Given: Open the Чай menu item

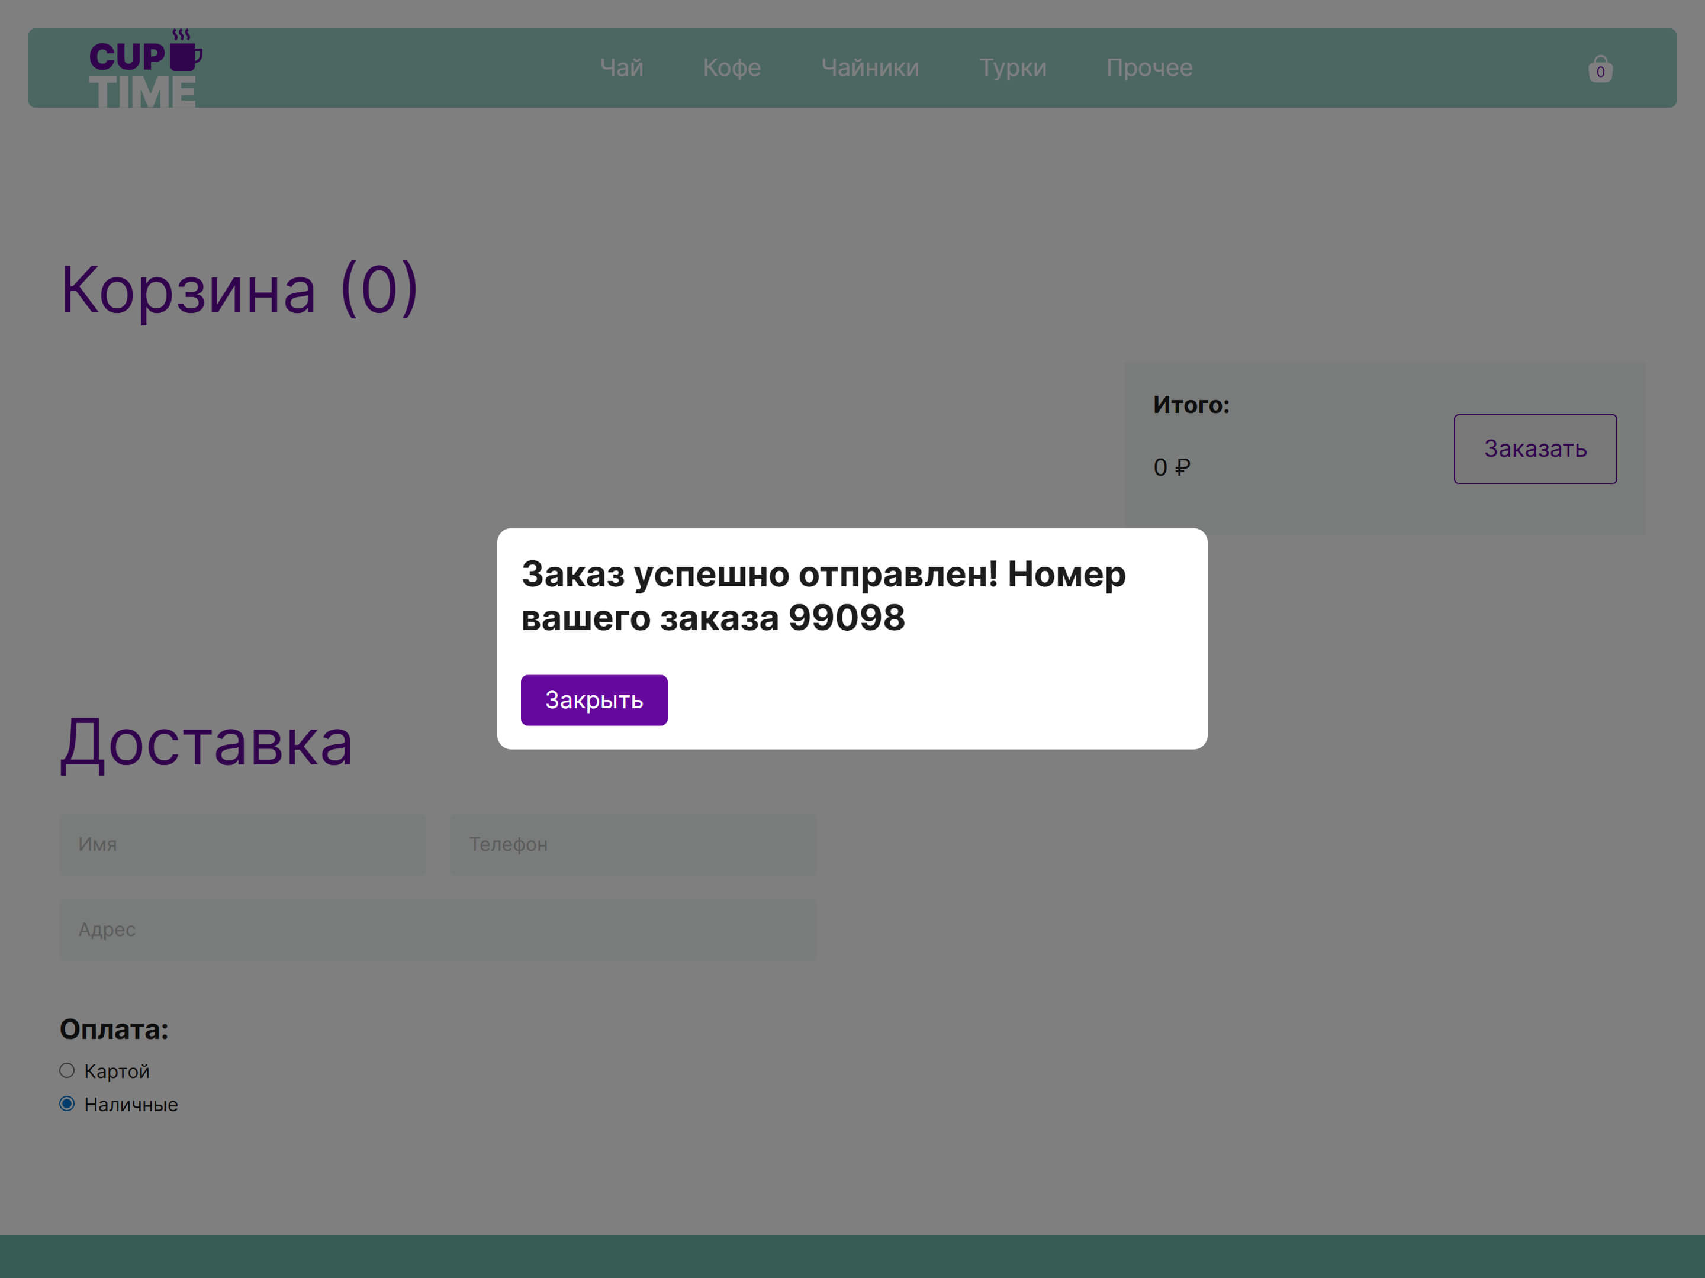Looking at the screenshot, I should pos(621,68).
